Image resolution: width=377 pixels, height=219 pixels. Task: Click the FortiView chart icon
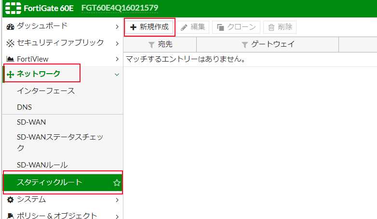[x=10, y=59]
